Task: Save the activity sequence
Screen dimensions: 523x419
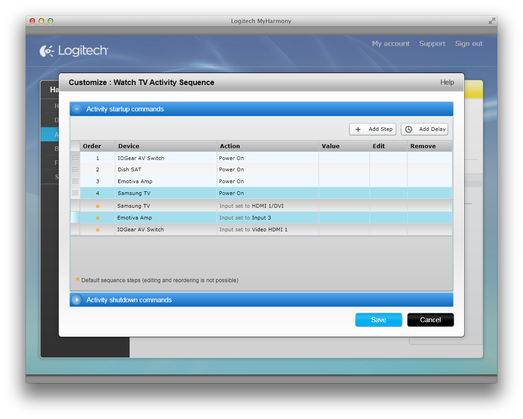Action: click(x=378, y=320)
